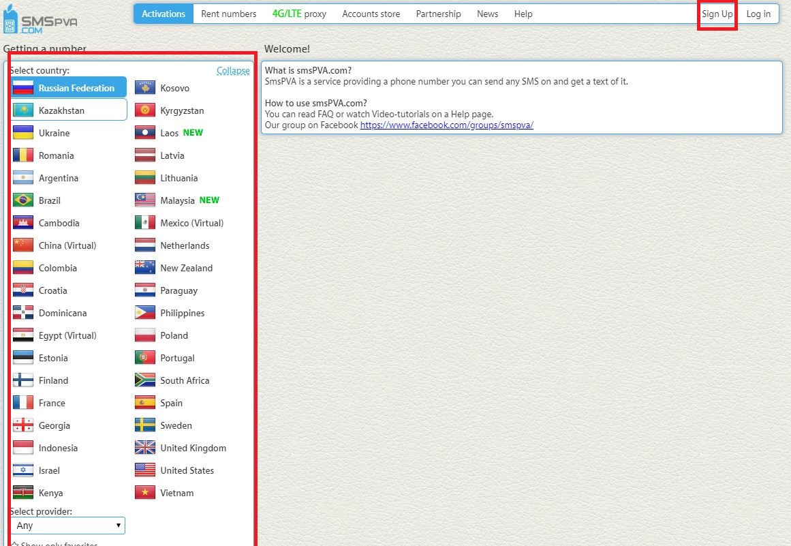Click the China flag icon

tap(23, 245)
